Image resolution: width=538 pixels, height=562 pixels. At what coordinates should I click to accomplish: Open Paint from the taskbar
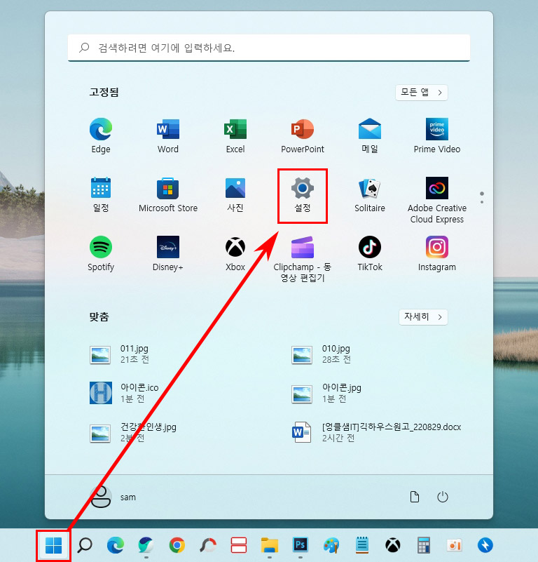(331, 545)
